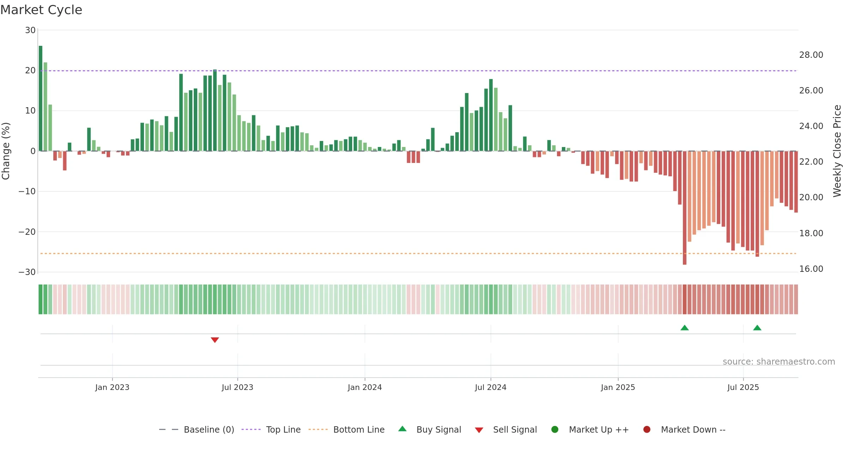Click the Jan 2025 axis label
Screen dimensions: 847x476
(618, 387)
